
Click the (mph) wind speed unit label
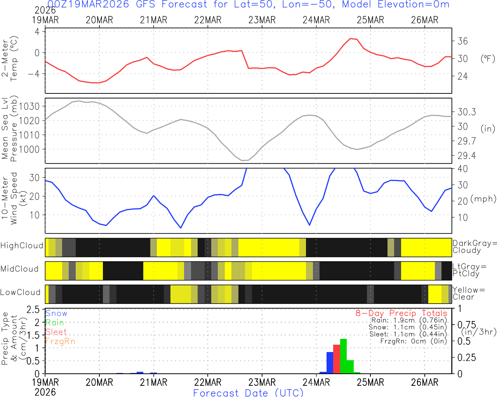click(483, 199)
